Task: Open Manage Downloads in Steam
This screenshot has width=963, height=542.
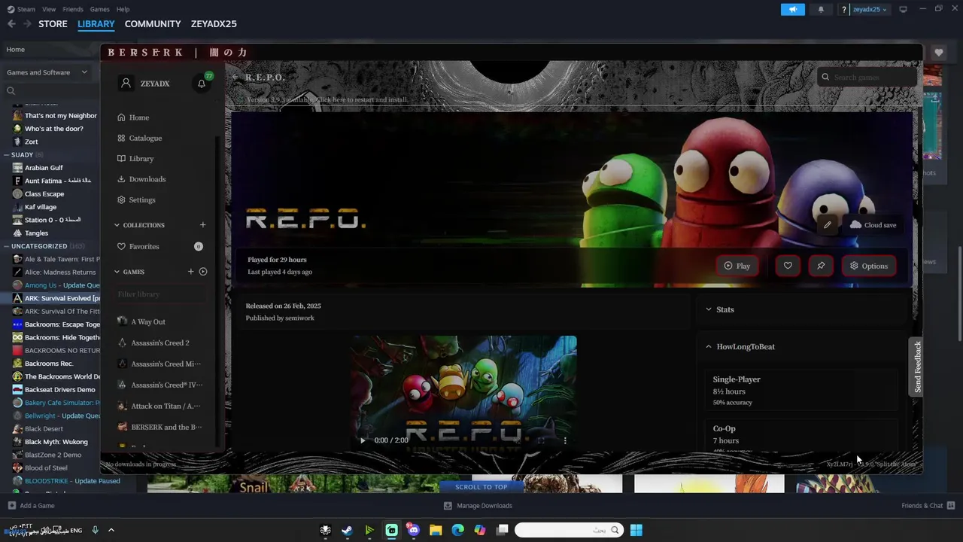Action: click(x=478, y=506)
